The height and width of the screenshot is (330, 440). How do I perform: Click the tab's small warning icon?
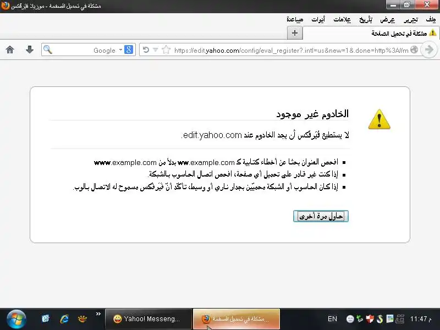click(433, 33)
